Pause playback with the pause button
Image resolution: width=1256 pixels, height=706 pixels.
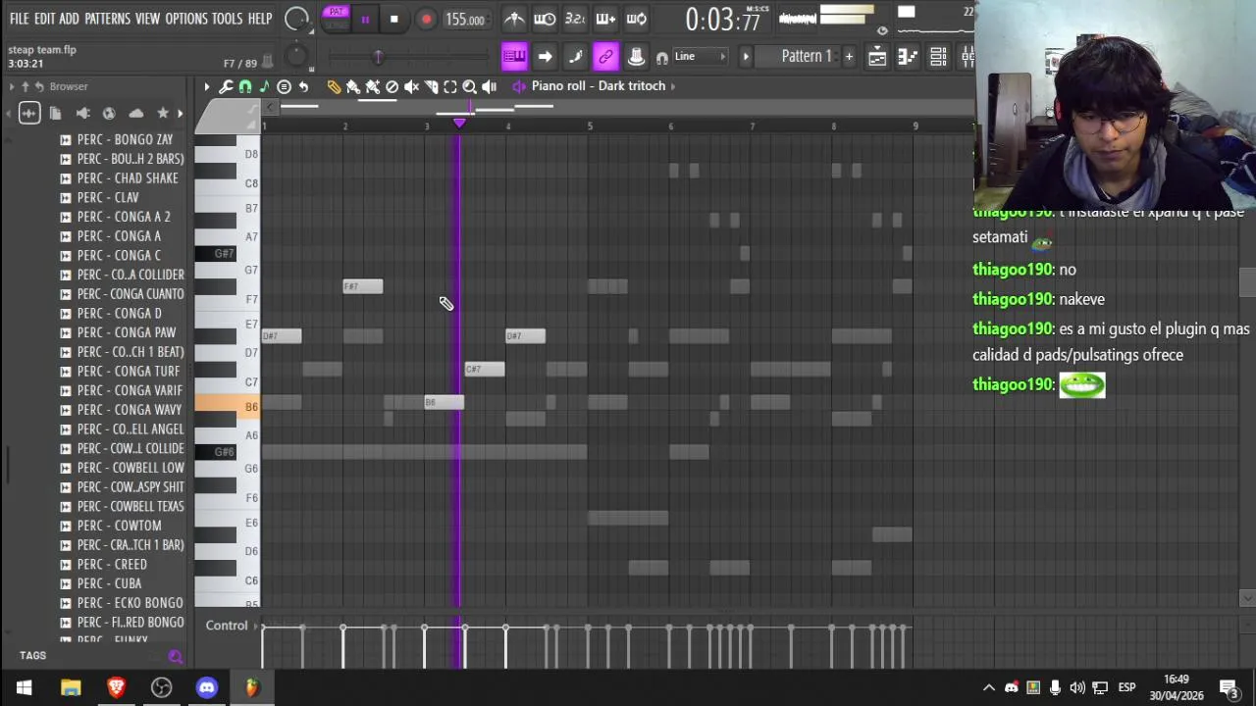click(x=365, y=19)
